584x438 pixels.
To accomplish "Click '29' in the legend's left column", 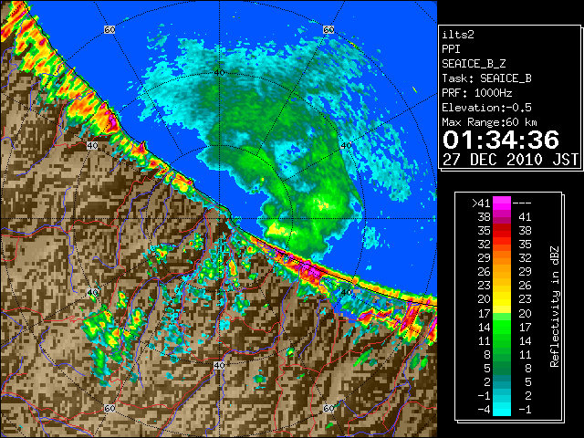I will 484,257.
